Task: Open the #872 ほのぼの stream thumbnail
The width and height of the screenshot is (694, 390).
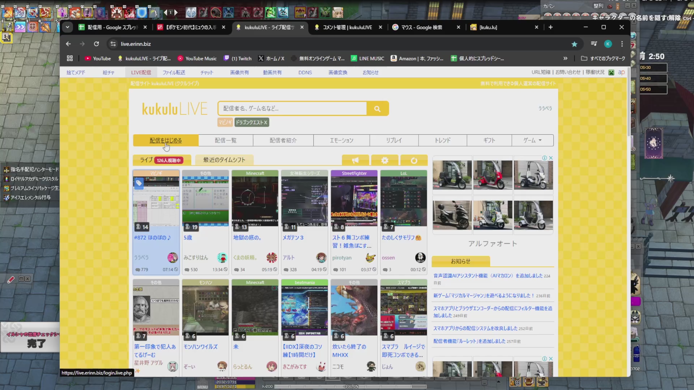Action: (156, 201)
